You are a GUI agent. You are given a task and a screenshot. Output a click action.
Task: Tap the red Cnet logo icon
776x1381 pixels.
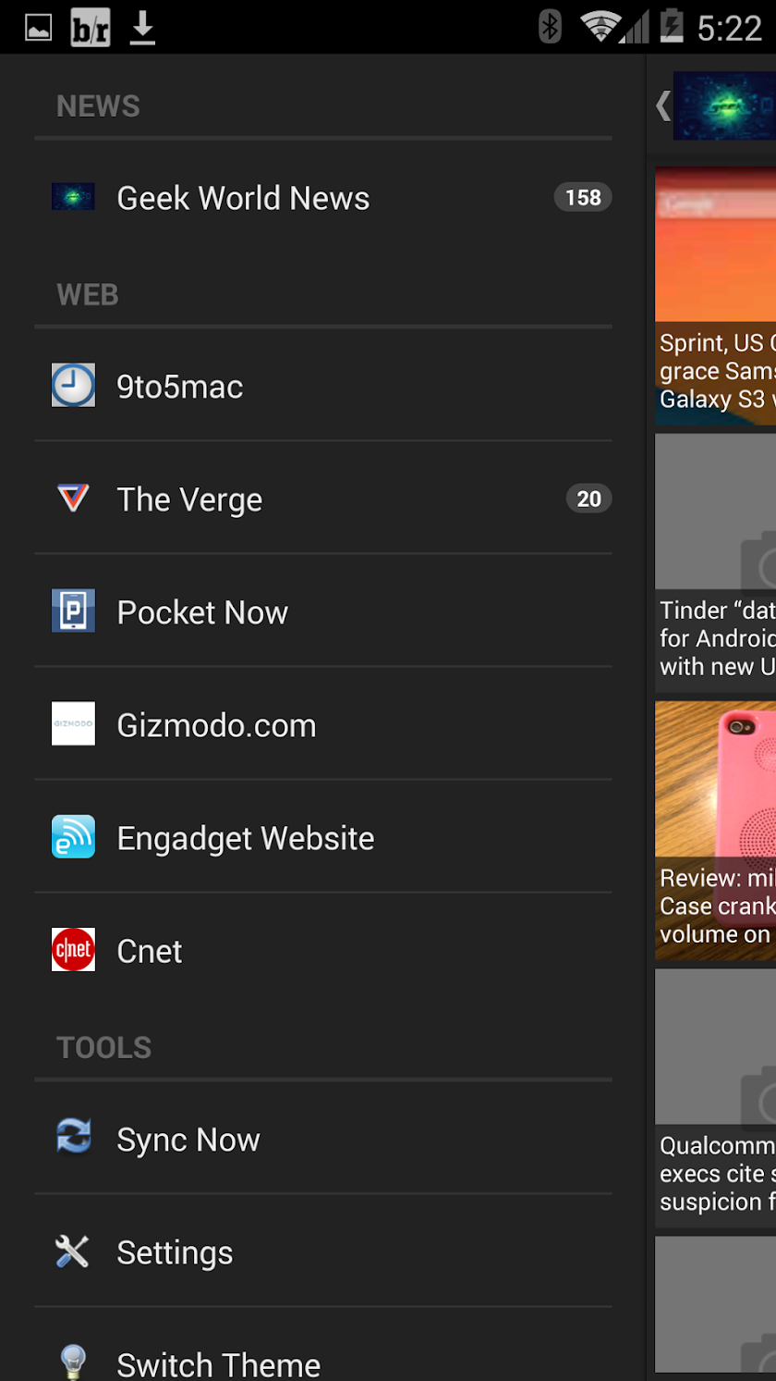click(73, 950)
